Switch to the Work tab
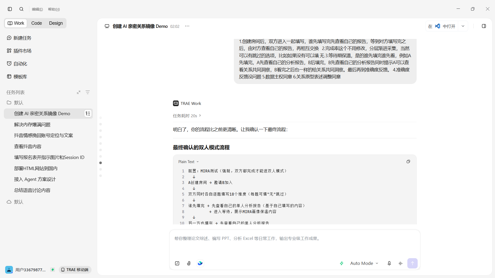 [16, 23]
